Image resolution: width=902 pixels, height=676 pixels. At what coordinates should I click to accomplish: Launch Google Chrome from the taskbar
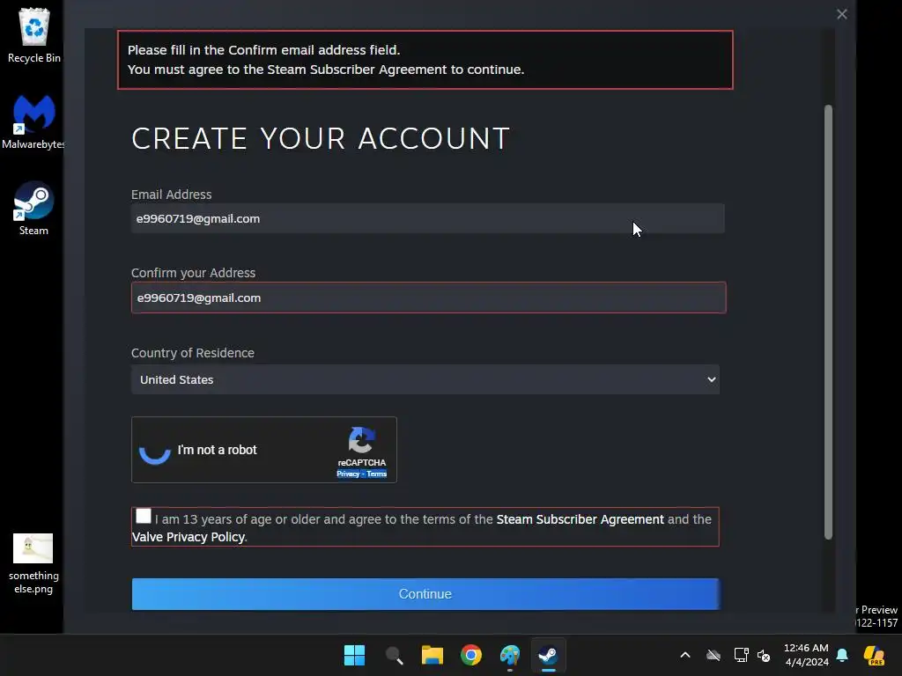click(x=471, y=655)
